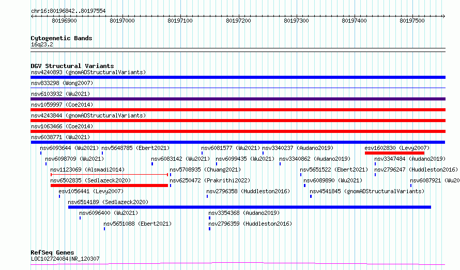The width and height of the screenshot is (460, 270).
Task: Select the thin red nsv1123069 variant line
Action: 110,175
